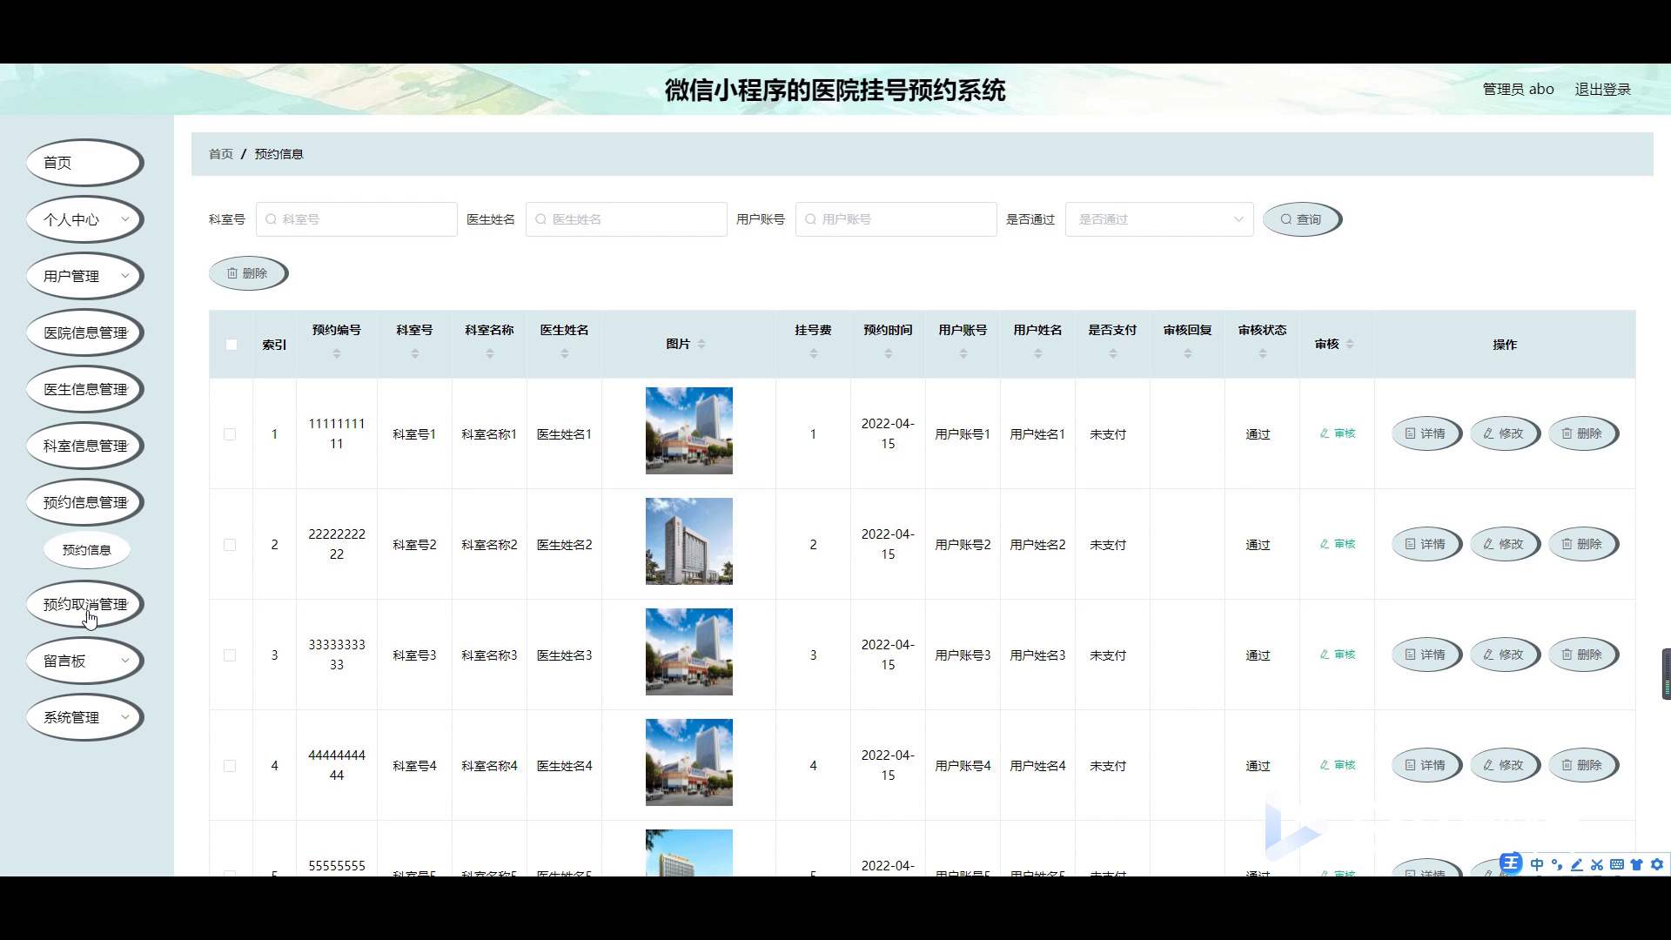This screenshot has width=1671, height=940.
Task: Expand 用户管理 sidebar menu
Action: (84, 276)
